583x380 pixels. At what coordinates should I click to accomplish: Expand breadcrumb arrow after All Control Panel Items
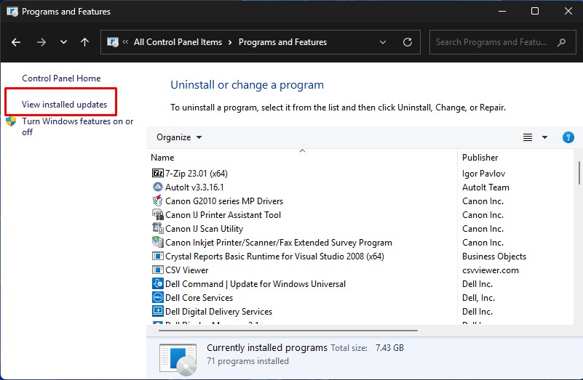230,42
